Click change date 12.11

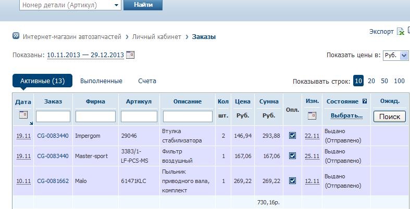click(312, 181)
